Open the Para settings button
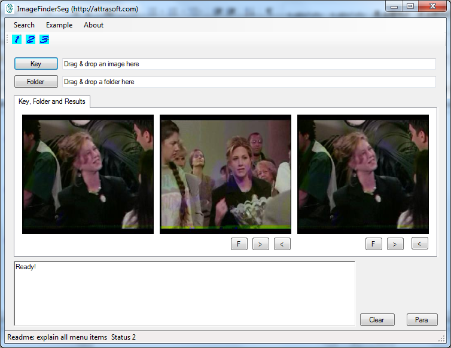The image size is (451, 348). pyautogui.click(x=422, y=319)
